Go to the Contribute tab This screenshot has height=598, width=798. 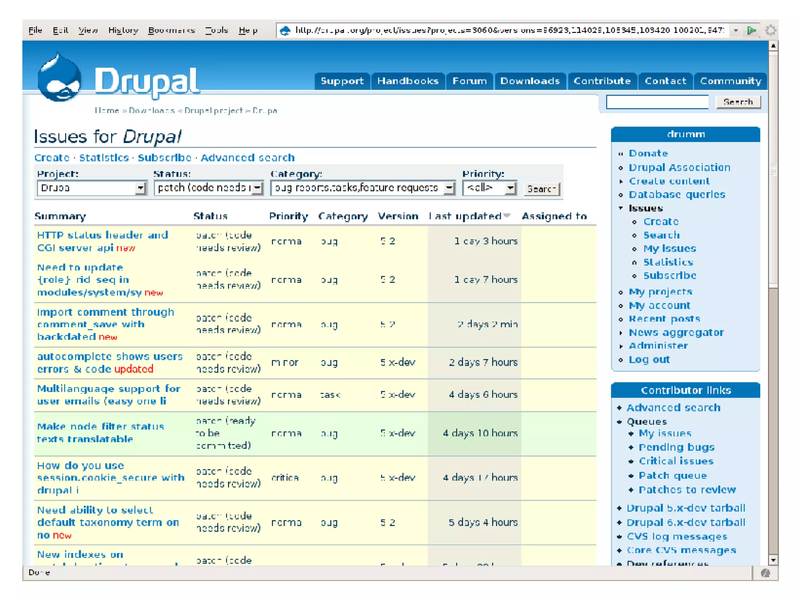tap(602, 81)
